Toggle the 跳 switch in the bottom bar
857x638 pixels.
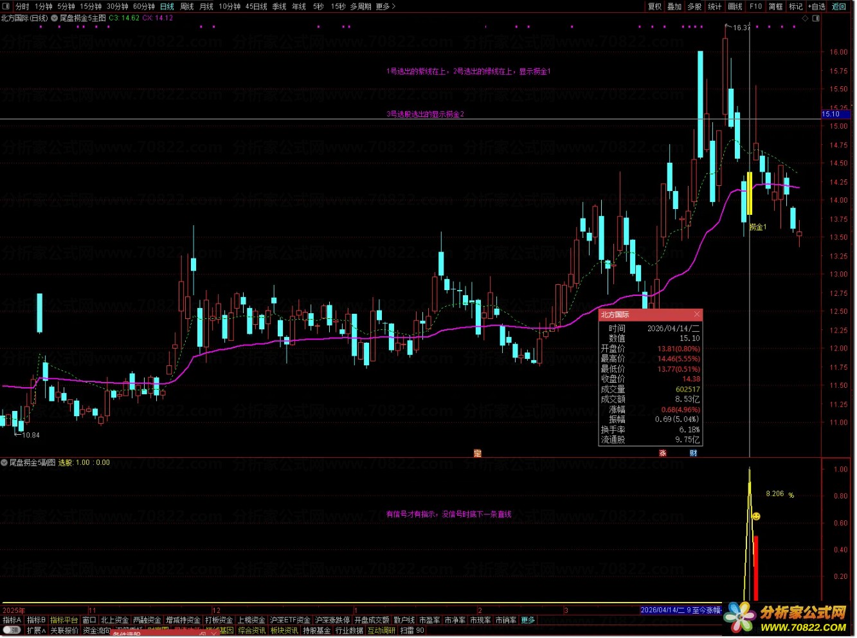pos(12,631)
